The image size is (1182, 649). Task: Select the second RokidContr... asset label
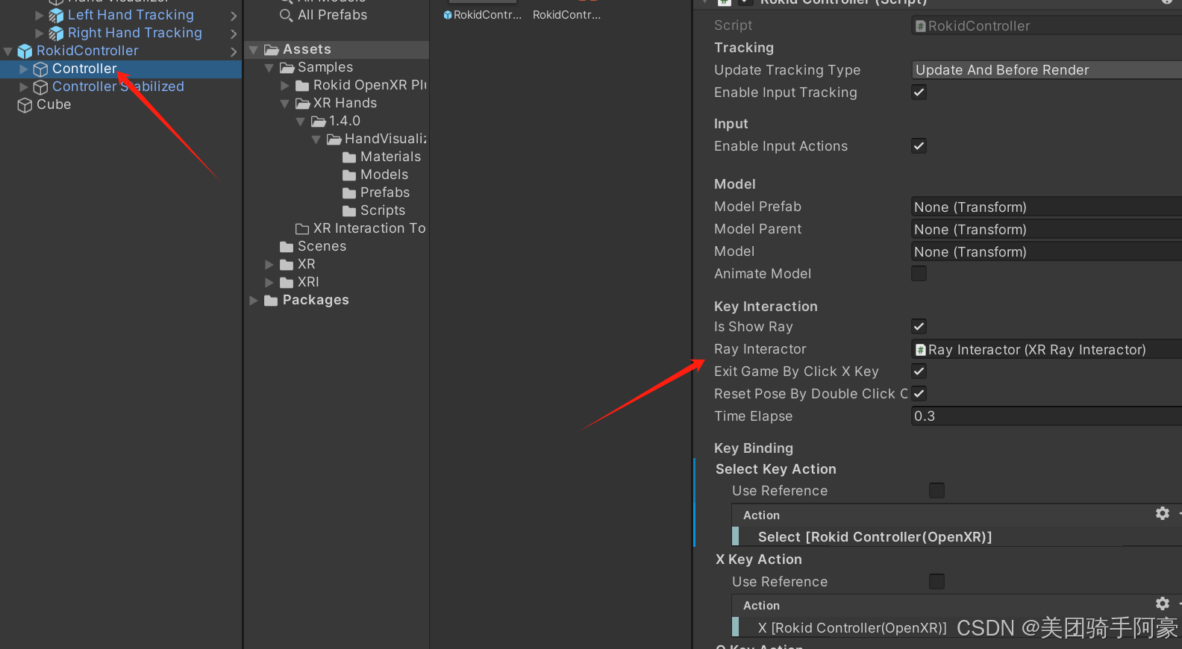coord(566,15)
